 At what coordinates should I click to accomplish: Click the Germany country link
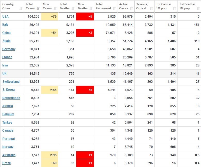(9, 49)
